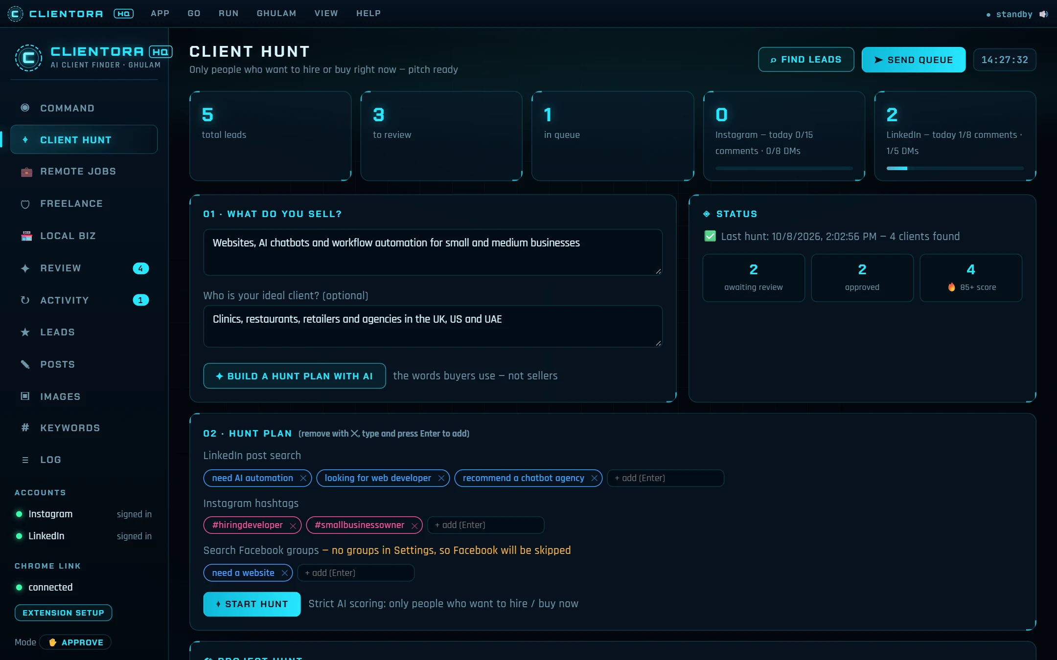This screenshot has width=1057, height=660.
Task: Remove the 'need a website' tag
Action: tap(284, 573)
